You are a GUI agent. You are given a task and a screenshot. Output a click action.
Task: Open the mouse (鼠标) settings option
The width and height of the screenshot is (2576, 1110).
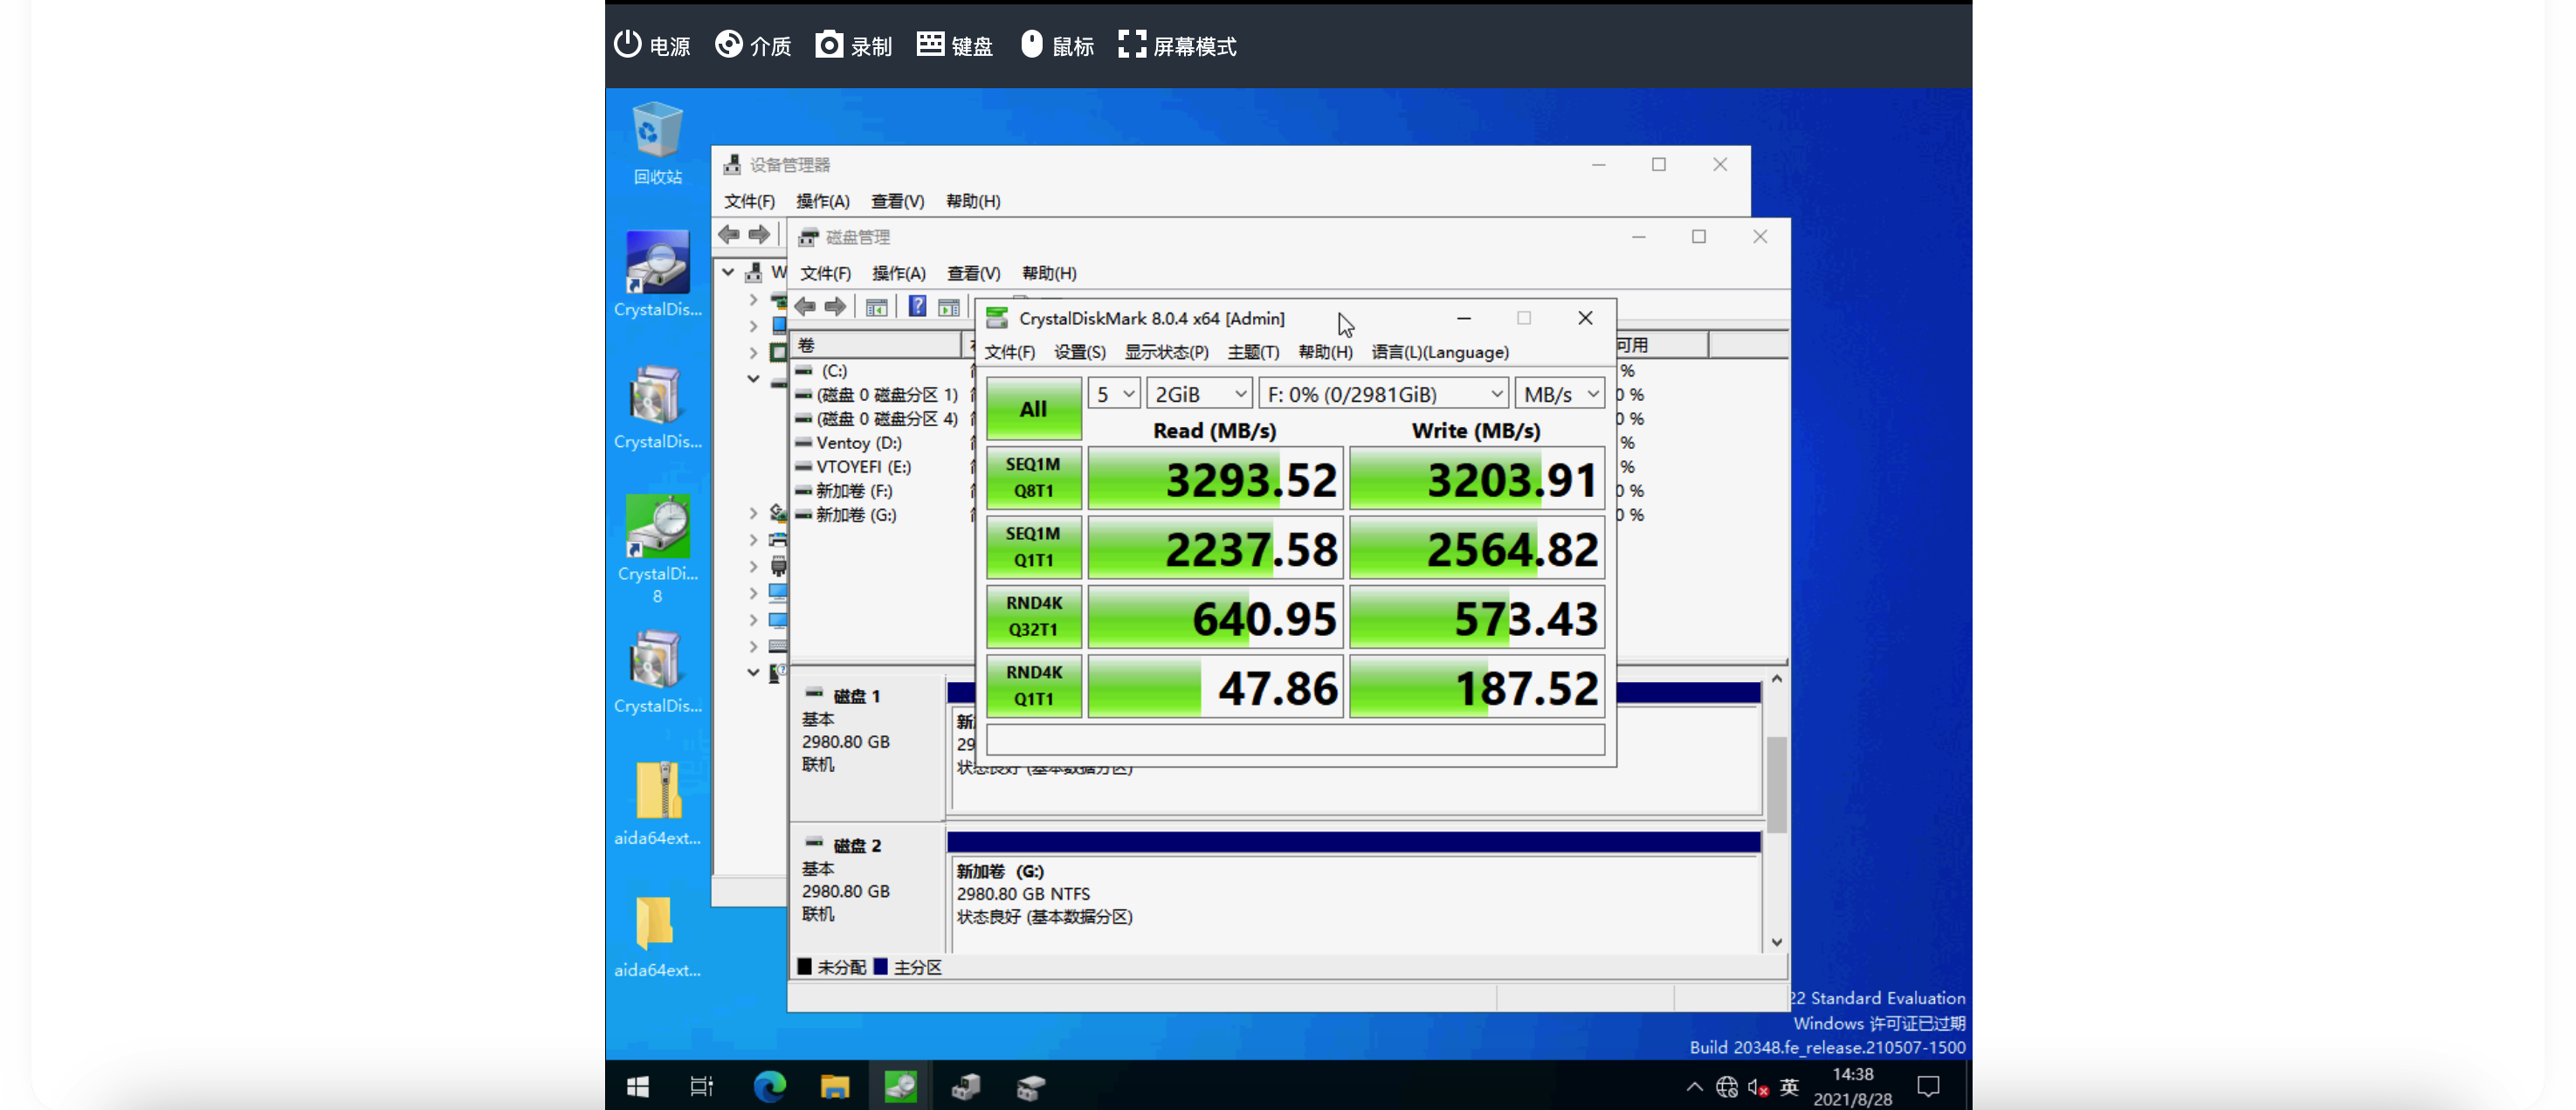(x=1057, y=46)
